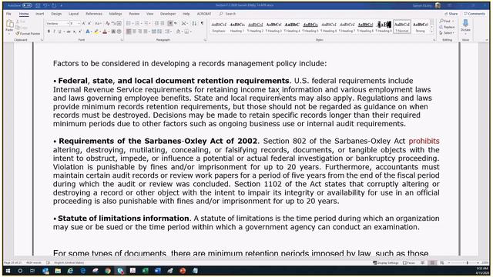
Task: Insert a numbered list
Action: tap(138, 24)
